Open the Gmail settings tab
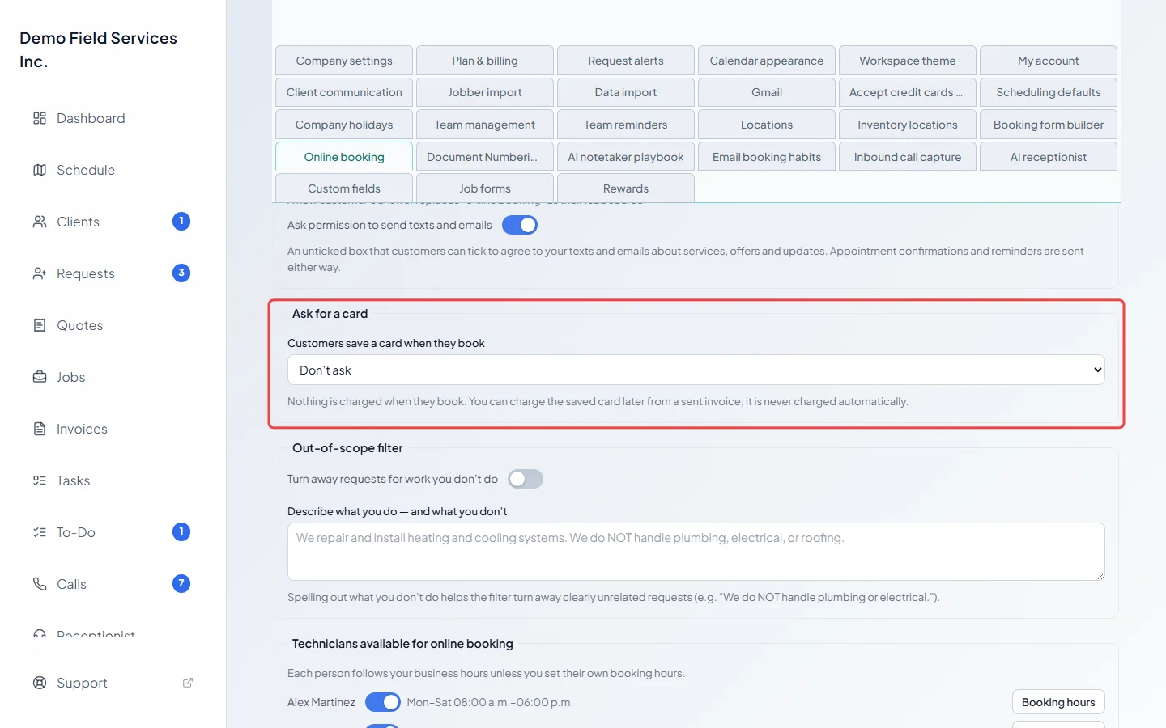This screenshot has width=1166, height=728. tap(767, 92)
